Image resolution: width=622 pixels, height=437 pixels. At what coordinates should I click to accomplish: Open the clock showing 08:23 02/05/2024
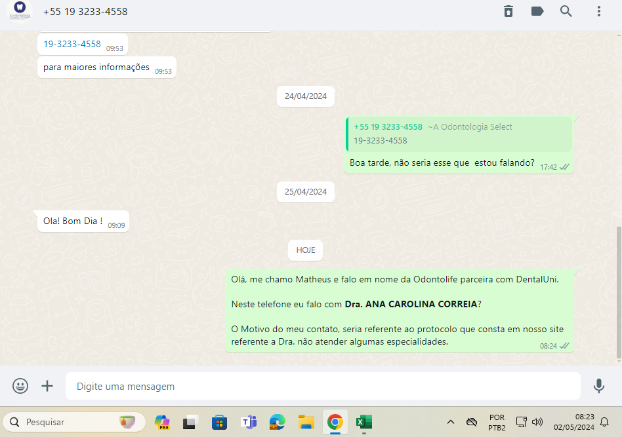[574, 422]
